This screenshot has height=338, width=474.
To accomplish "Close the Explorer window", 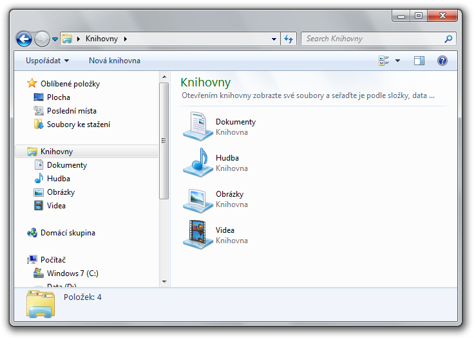I will (442, 15).
